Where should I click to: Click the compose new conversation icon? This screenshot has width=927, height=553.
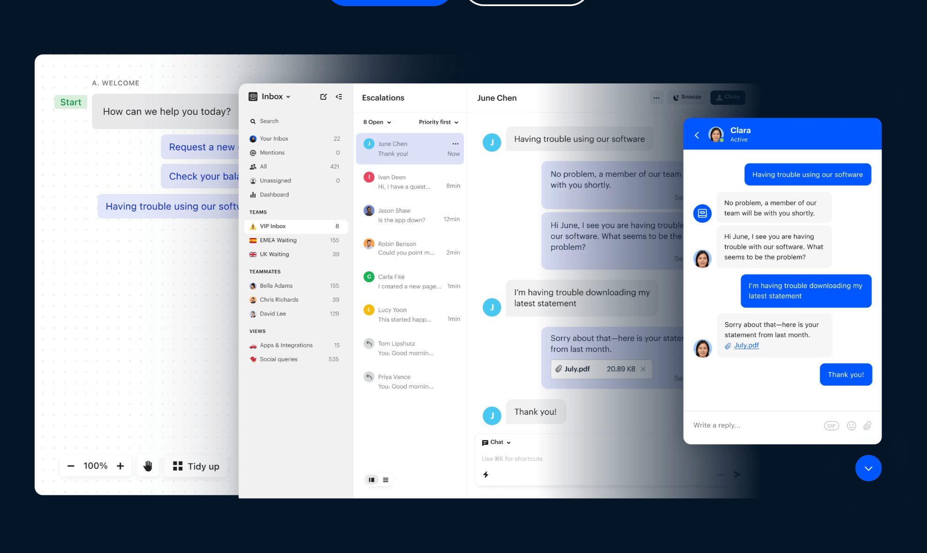(x=324, y=96)
